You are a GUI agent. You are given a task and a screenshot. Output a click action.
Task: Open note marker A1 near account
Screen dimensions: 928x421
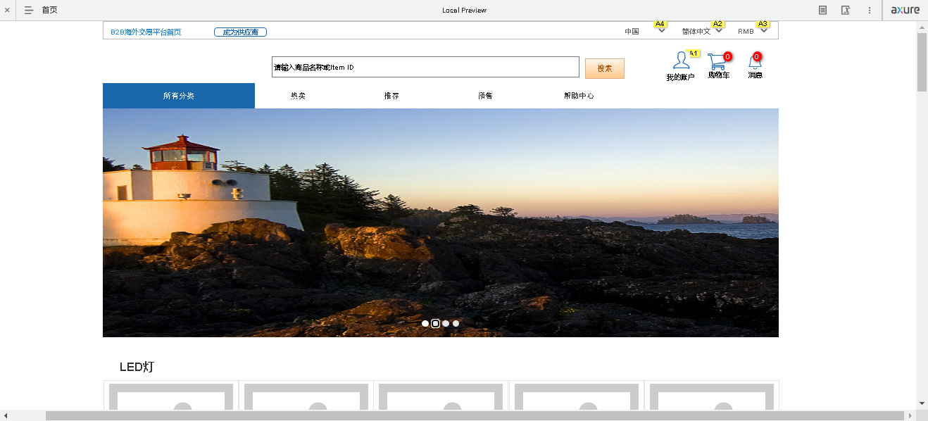693,54
